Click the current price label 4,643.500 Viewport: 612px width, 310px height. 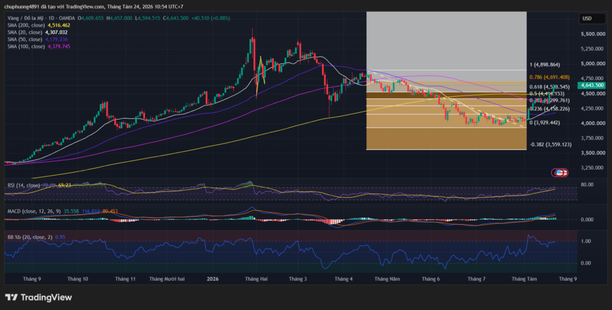592,85
